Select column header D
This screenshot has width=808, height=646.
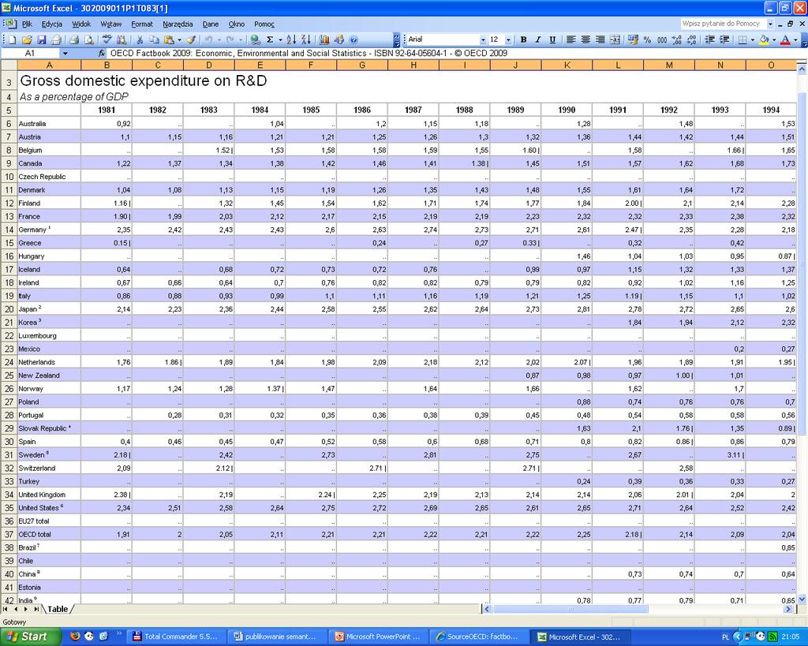[208, 65]
